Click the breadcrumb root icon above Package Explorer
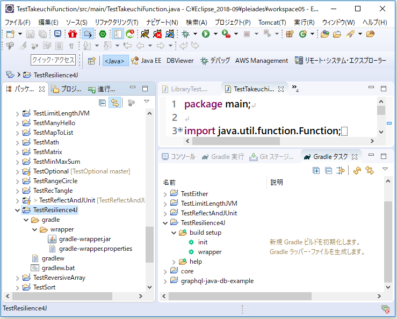The height and width of the screenshot is (319, 397). (10, 75)
